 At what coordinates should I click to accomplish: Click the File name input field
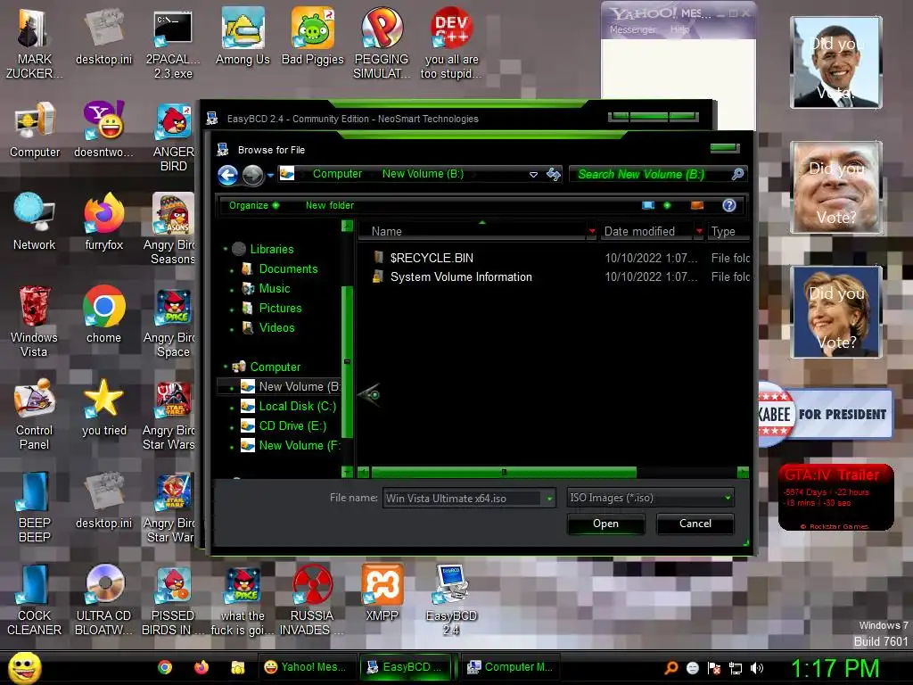[x=464, y=498]
